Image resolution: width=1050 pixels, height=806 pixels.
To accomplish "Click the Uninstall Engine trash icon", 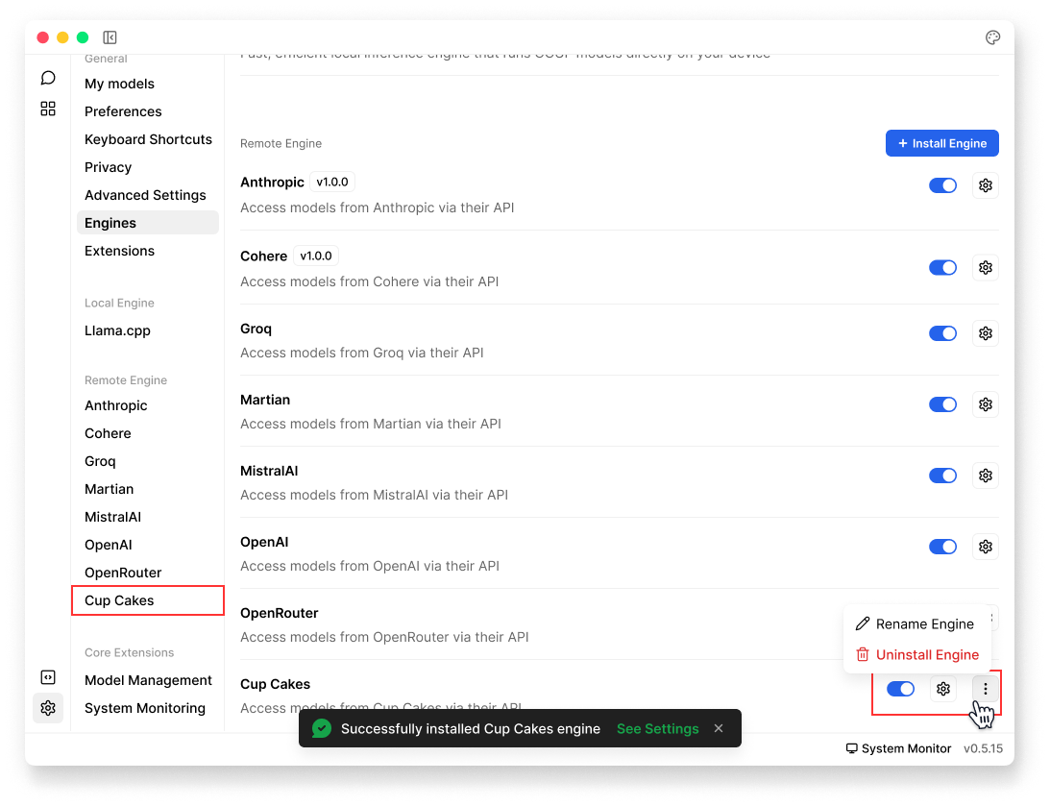I will click(x=863, y=655).
